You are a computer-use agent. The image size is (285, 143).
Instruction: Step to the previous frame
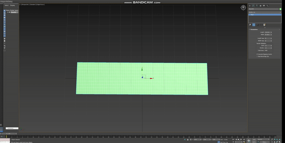[x=236, y=139]
